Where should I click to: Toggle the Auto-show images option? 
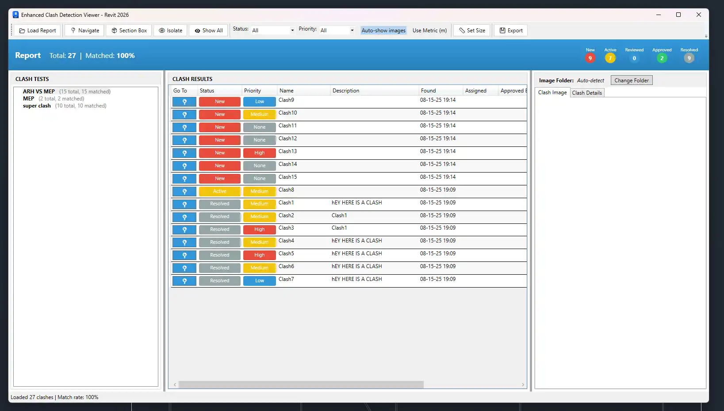click(383, 31)
